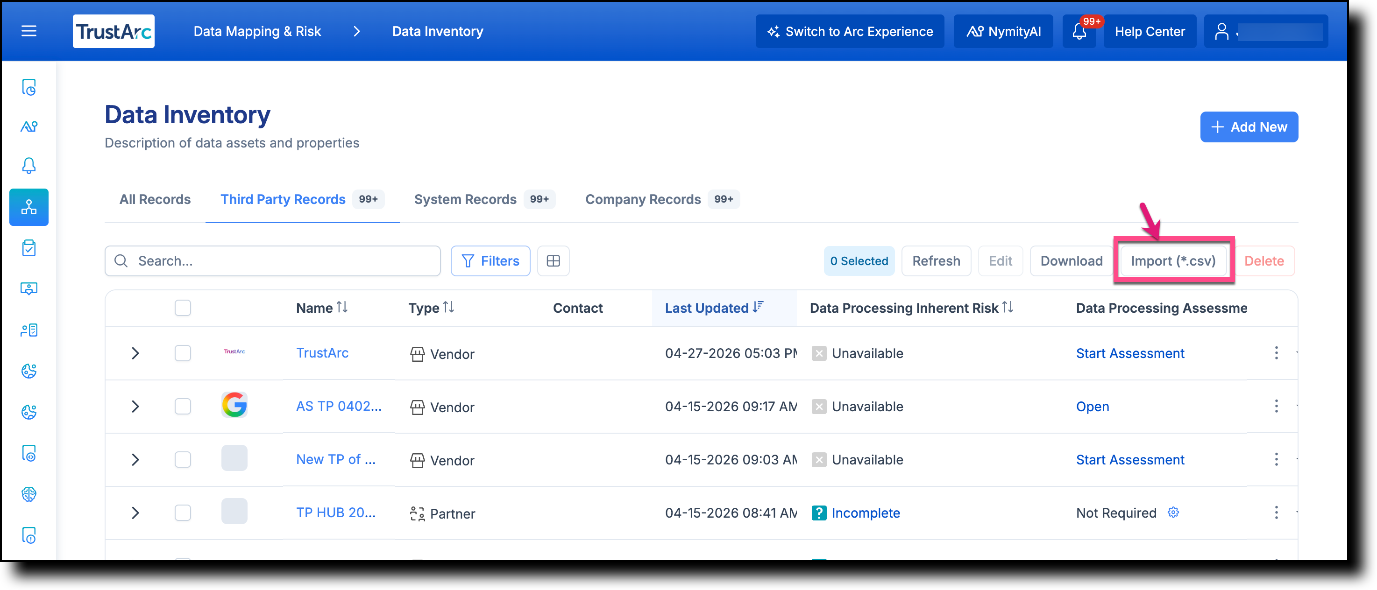Switch to the System Records tab
Screen dimensions: 1377x590
485,199
